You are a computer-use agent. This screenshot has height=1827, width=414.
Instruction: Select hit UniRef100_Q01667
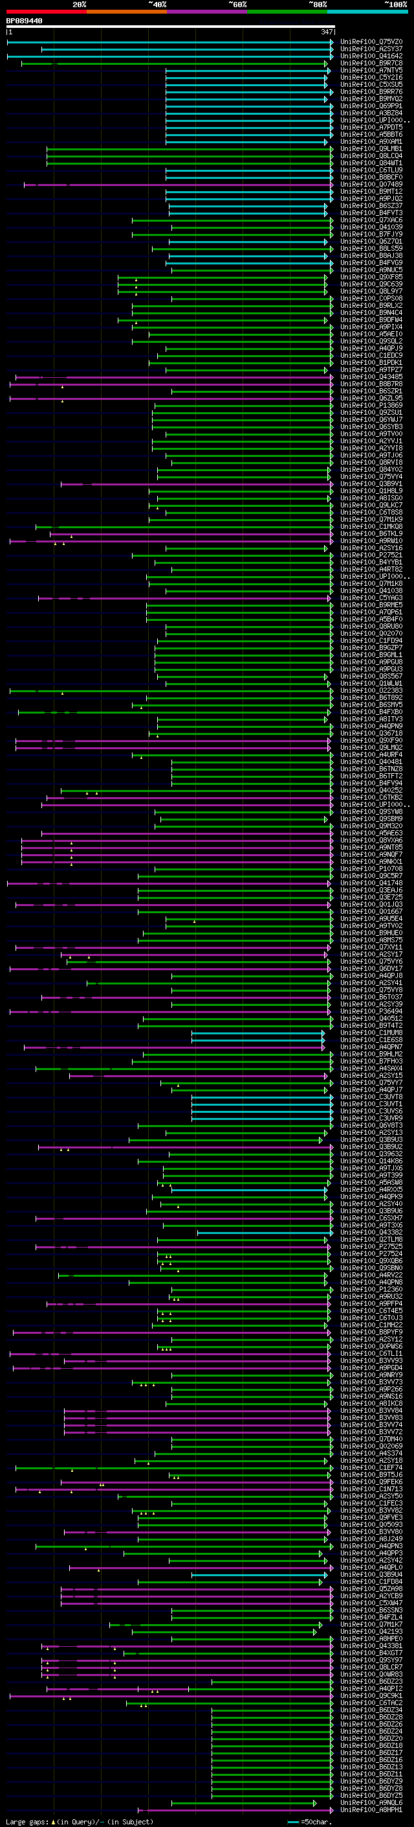coord(371,911)
